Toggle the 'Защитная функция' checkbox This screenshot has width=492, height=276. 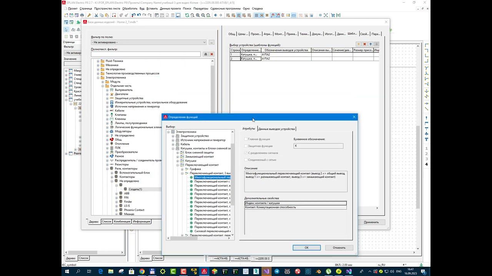coord(246,146)
